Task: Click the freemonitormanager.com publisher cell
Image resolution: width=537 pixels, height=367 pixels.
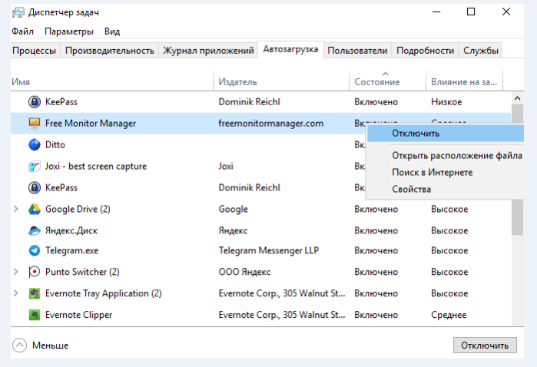Action: [x=271, y=124]
